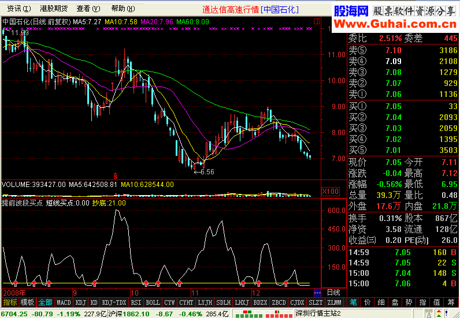Click the 通达信高速行情[中国石化] title
Screen dimensions: 460x318
251,10
